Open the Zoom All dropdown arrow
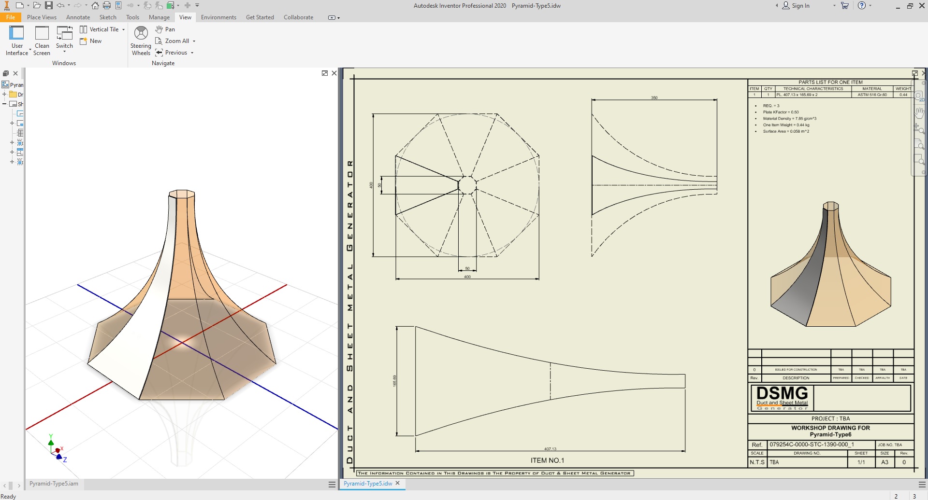The image size is (928, 500). [194, 41]
